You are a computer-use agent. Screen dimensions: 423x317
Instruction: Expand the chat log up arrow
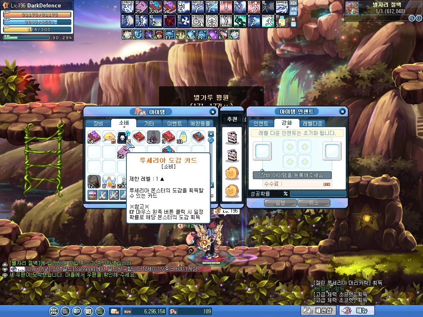(x=5, y=264)
